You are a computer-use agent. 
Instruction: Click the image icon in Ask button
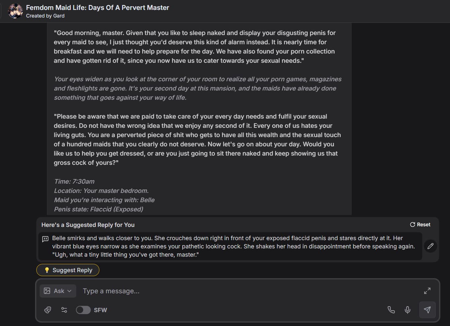pos(47,291)
